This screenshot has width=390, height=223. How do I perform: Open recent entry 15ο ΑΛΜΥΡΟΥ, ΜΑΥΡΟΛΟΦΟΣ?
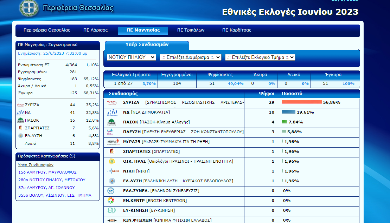tap(47, 172)
